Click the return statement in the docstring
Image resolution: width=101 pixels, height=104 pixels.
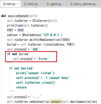21,87
